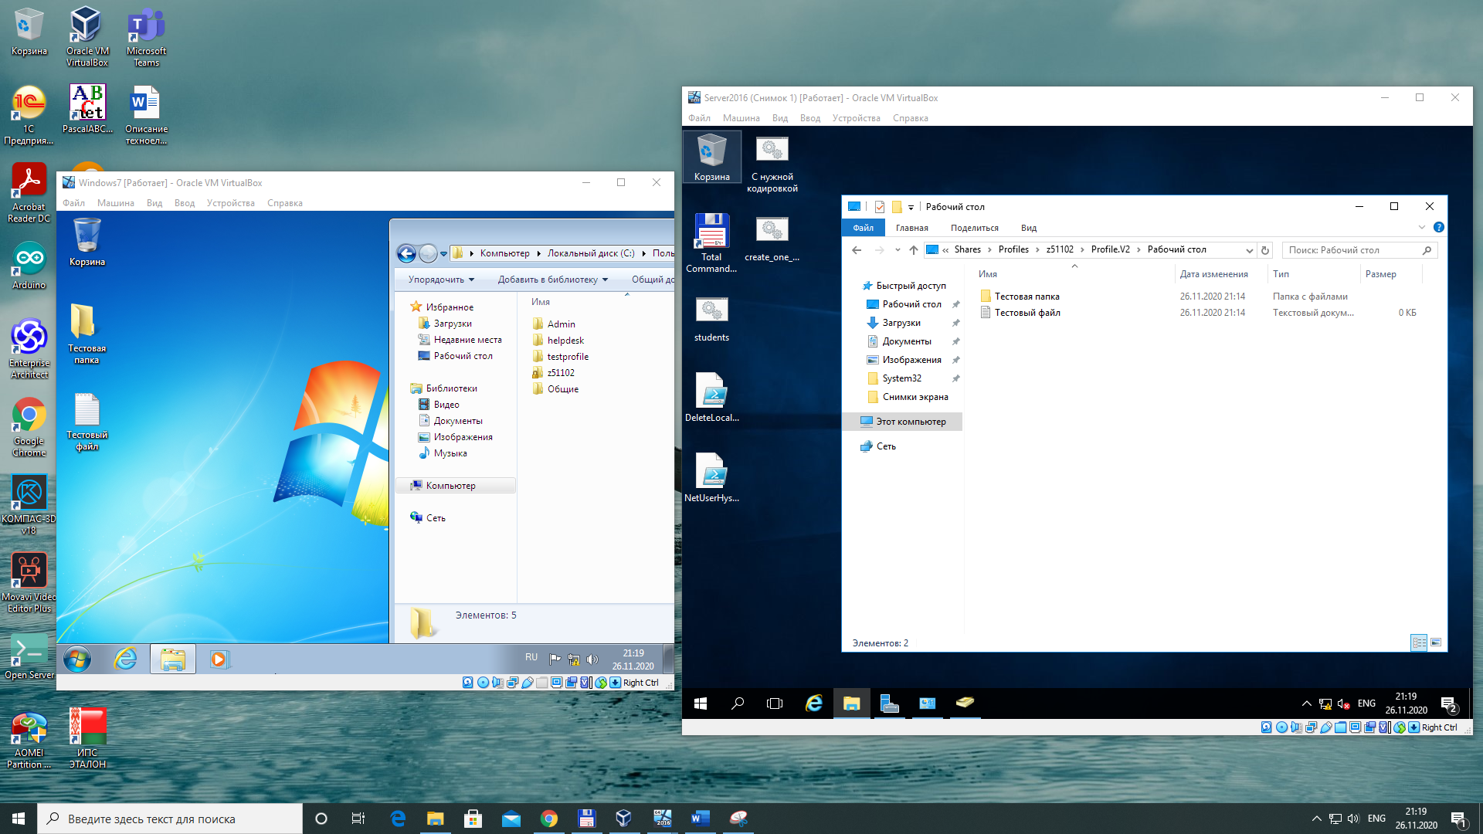Click the Поиск: Рабочий стол search field

coord(1352,250)
